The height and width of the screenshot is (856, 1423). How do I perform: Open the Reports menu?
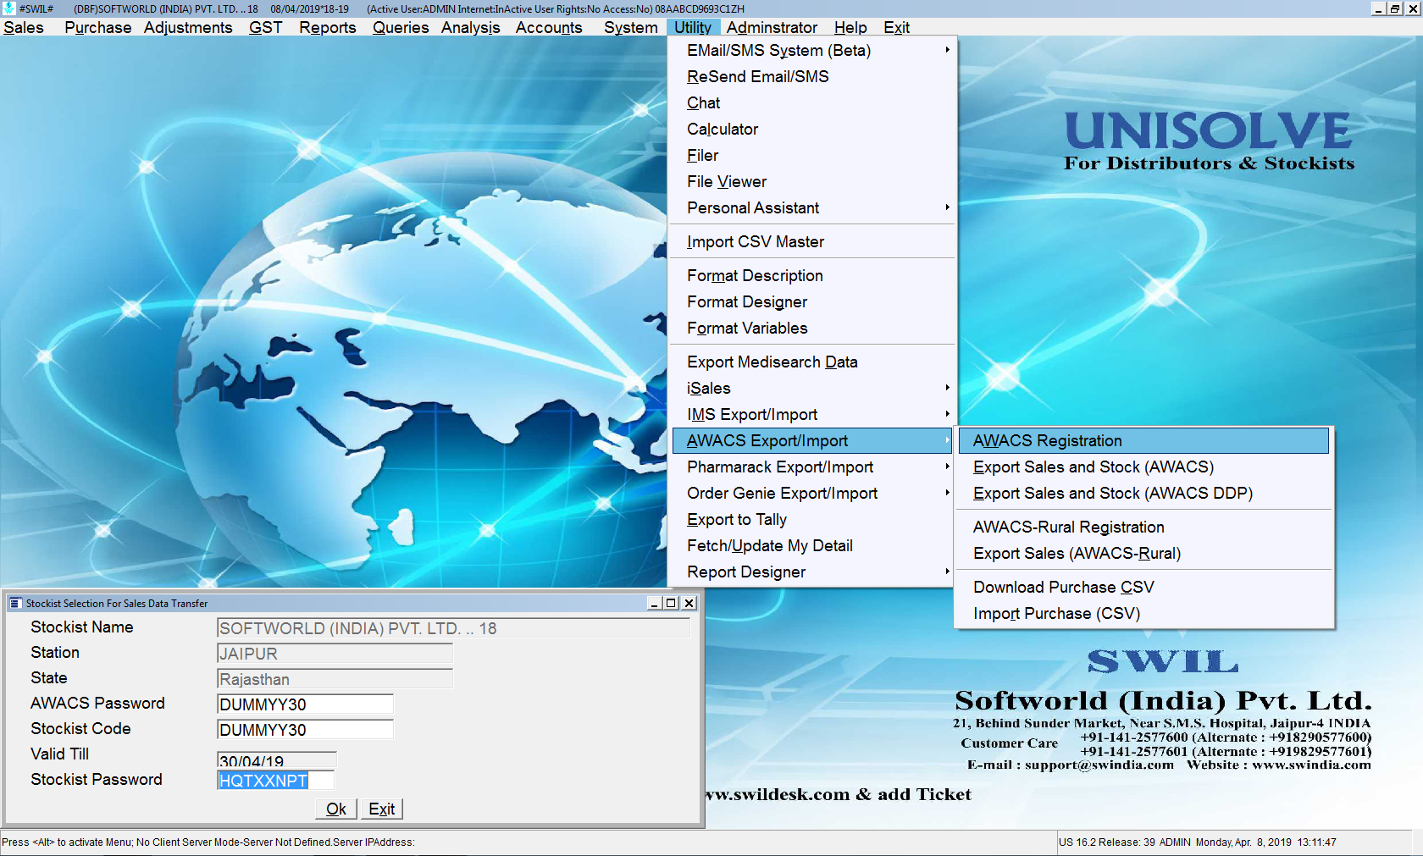[x=327, y=27]
